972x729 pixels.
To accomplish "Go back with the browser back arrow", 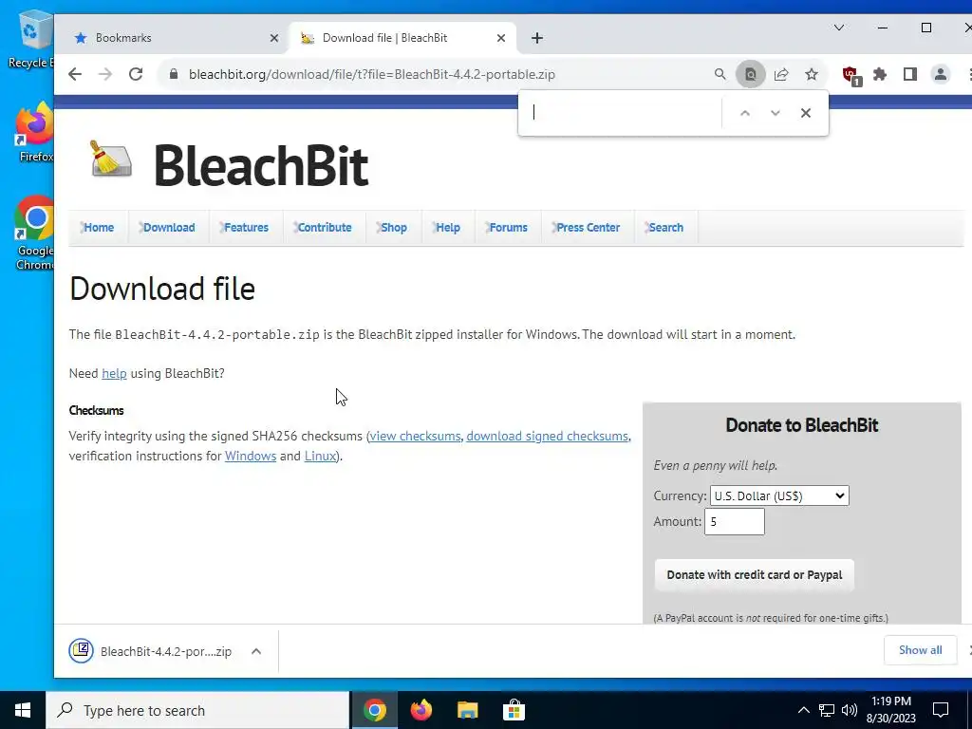I will point(75,74).
